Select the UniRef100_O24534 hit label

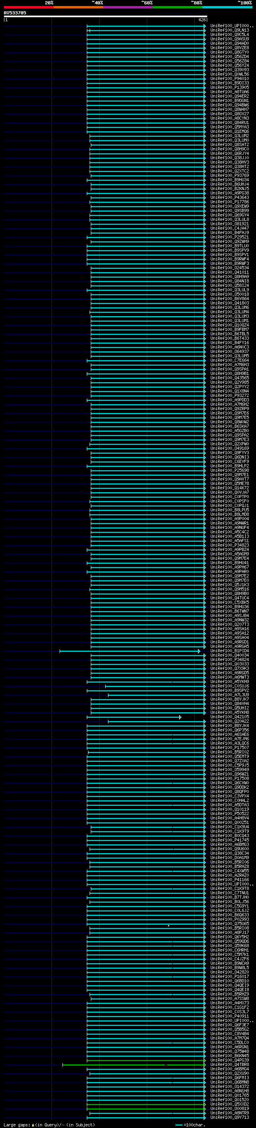pos(229,268)
